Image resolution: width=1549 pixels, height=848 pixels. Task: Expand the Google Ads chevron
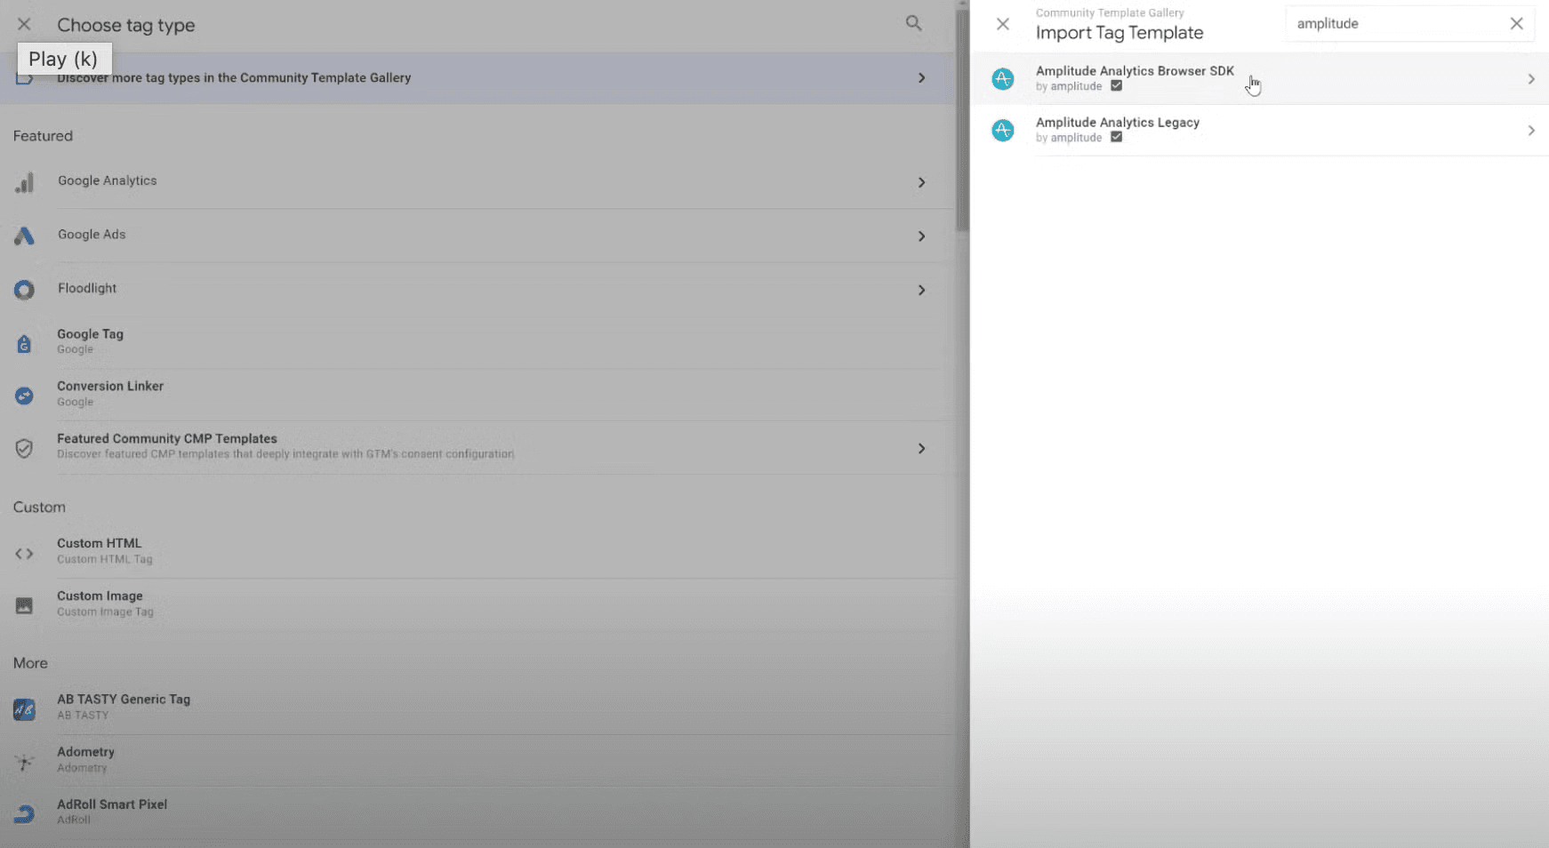[921, 236]
